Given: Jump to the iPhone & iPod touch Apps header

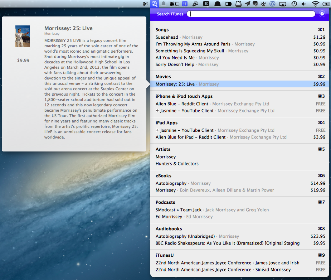Looking at the screenshot, I should tap(184, 96).
